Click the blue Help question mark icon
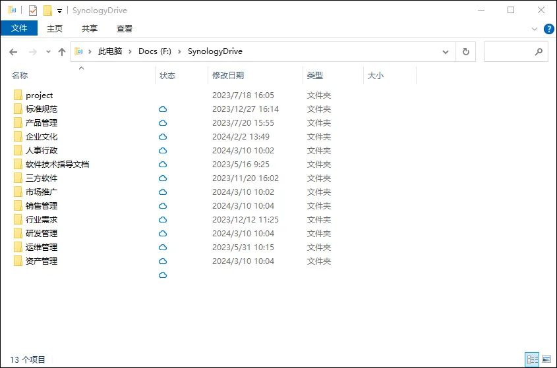Image resolution: width=557 pixels, height=368 pixels. [x=548, y=29]
